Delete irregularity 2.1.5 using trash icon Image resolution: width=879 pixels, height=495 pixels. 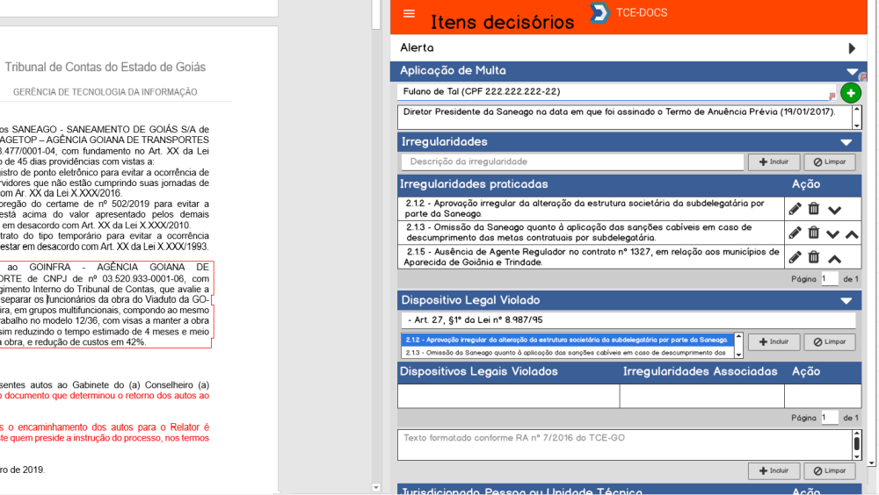[x=814, y=256]
